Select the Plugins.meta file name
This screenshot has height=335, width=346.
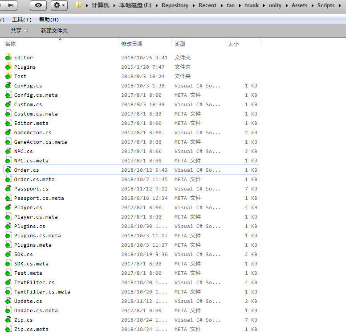pyautogui.click(x=33, y=245)
